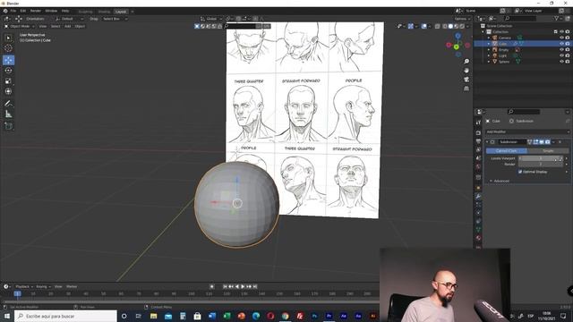This screenshot has height=322, width=573.
Task: Click the blue Z axis on navigation gizmo
Action: 458,36
